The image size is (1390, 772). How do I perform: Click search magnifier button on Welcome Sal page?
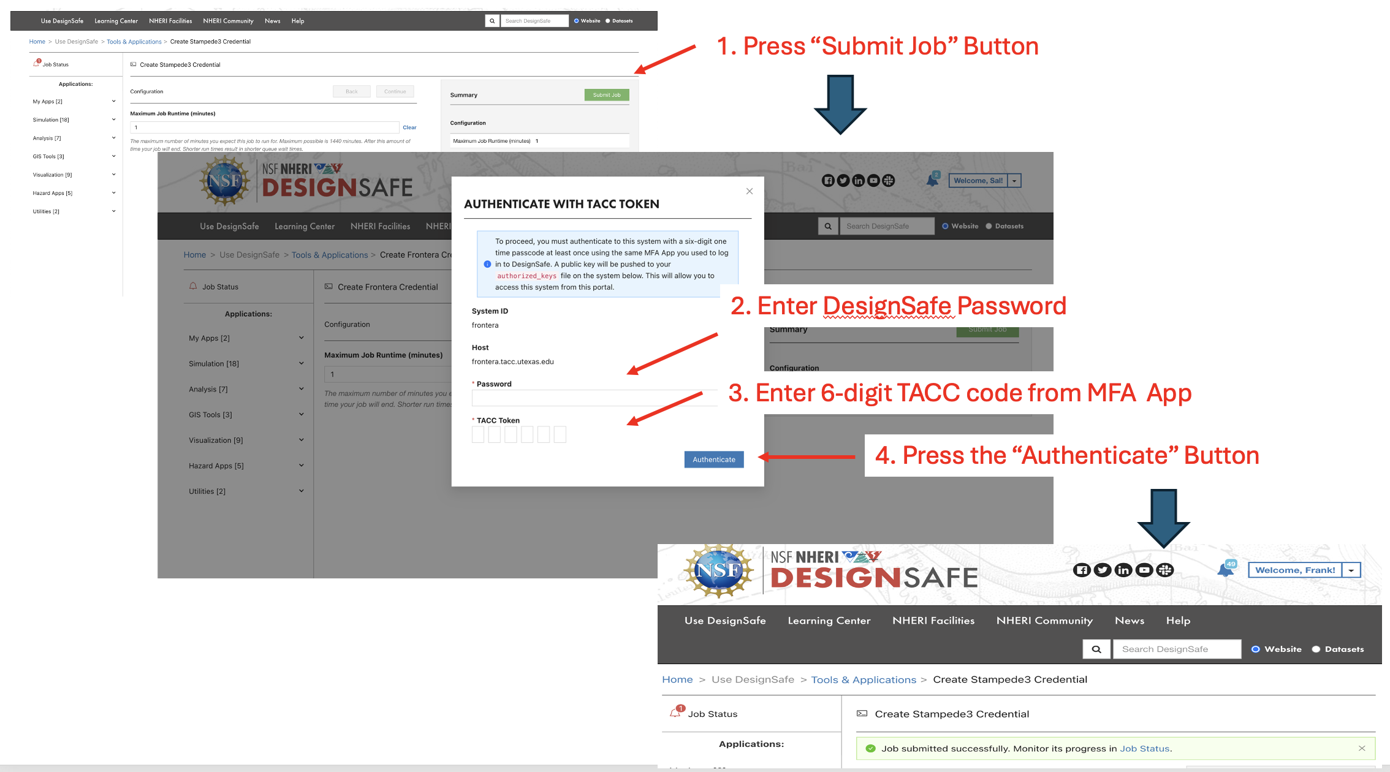pos(828,226)
